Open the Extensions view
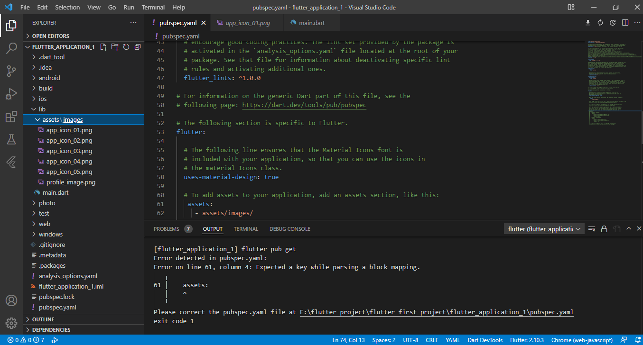 pos(11,117)
